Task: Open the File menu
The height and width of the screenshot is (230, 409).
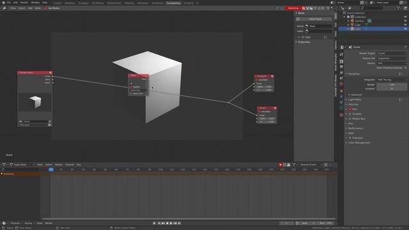Action: coord(9,3)
